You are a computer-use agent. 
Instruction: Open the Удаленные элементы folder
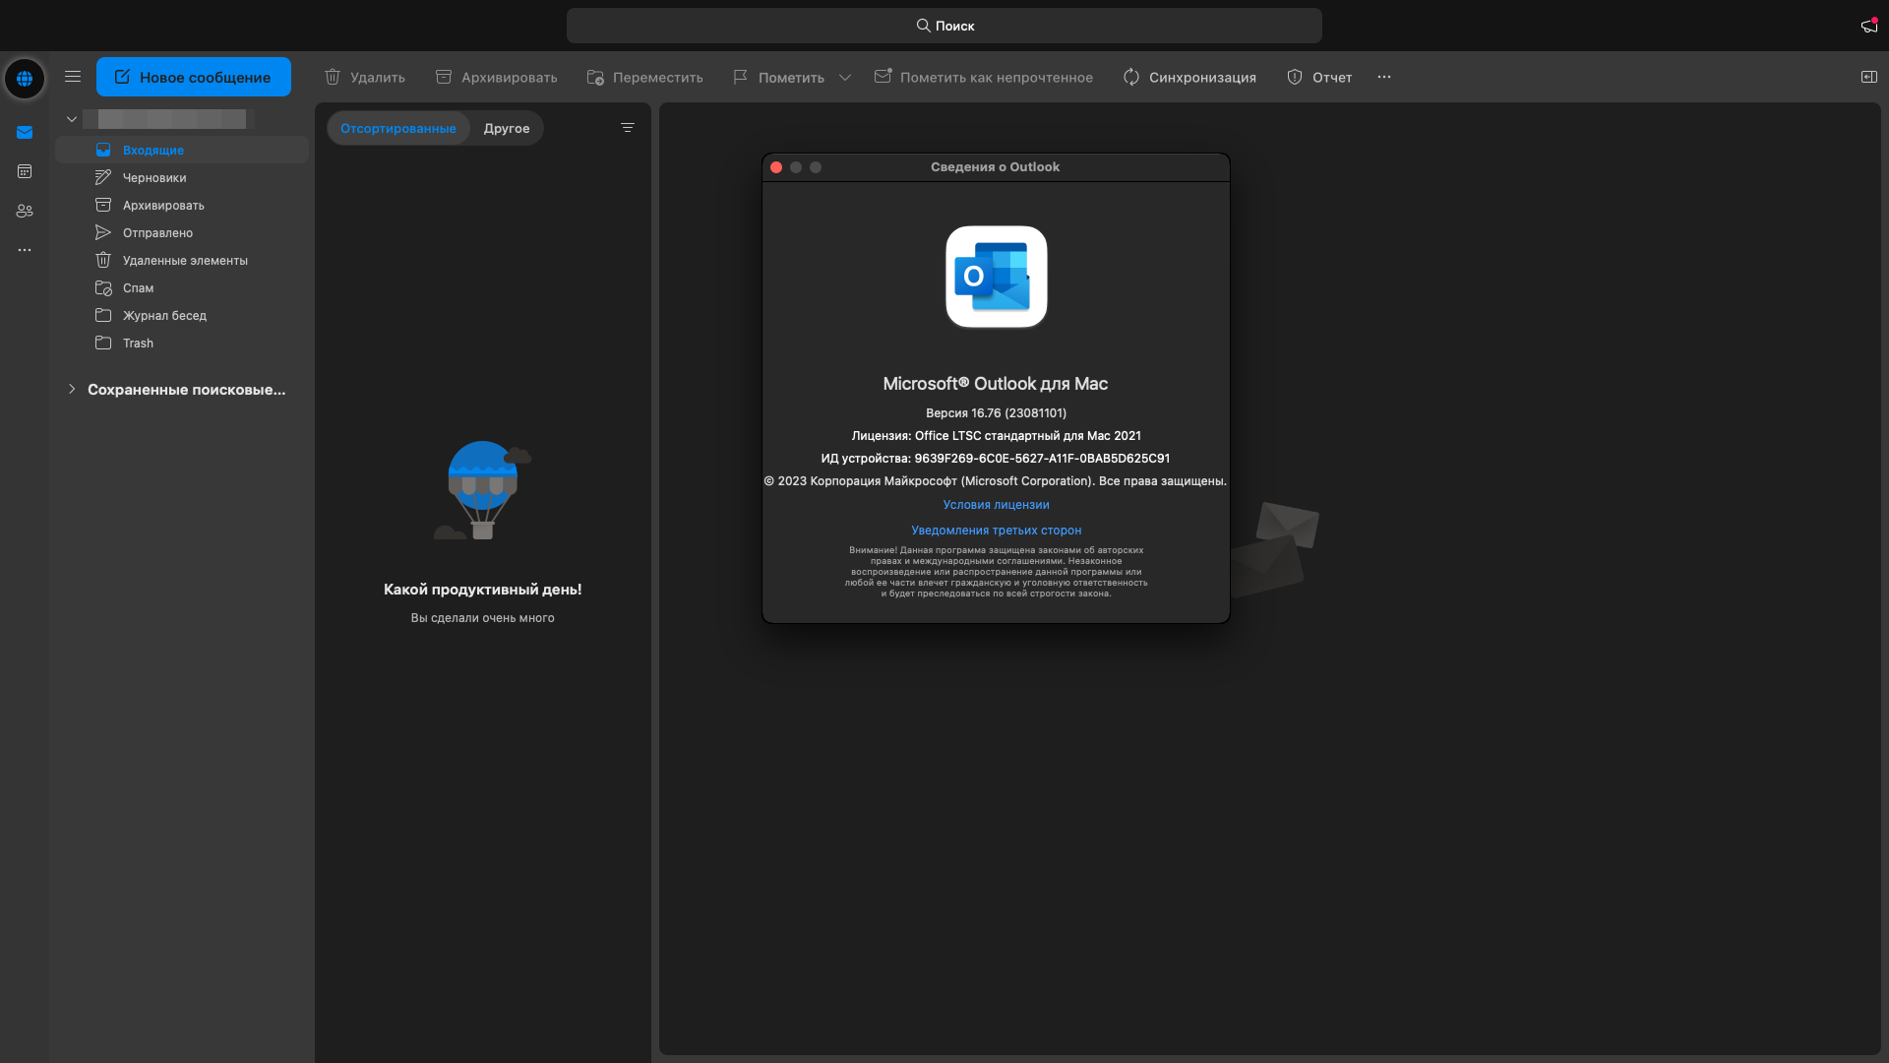(185, 261)
